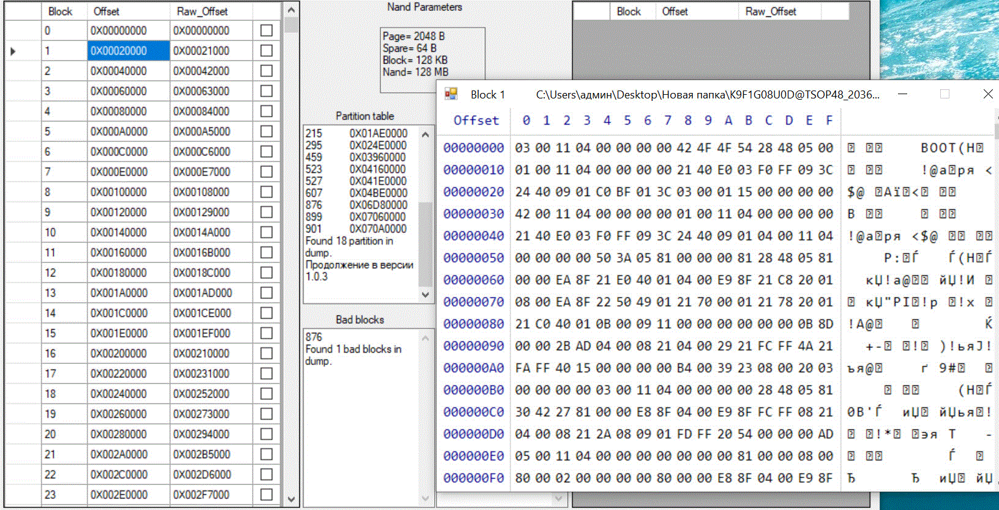Click the Partition table scroll down arrow

pos(425,294)
